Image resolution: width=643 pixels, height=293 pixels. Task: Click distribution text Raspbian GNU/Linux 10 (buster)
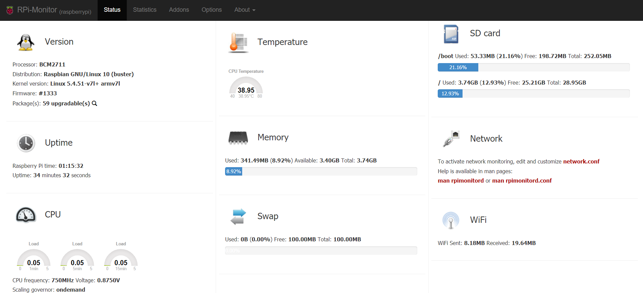(x=89, y=74)
